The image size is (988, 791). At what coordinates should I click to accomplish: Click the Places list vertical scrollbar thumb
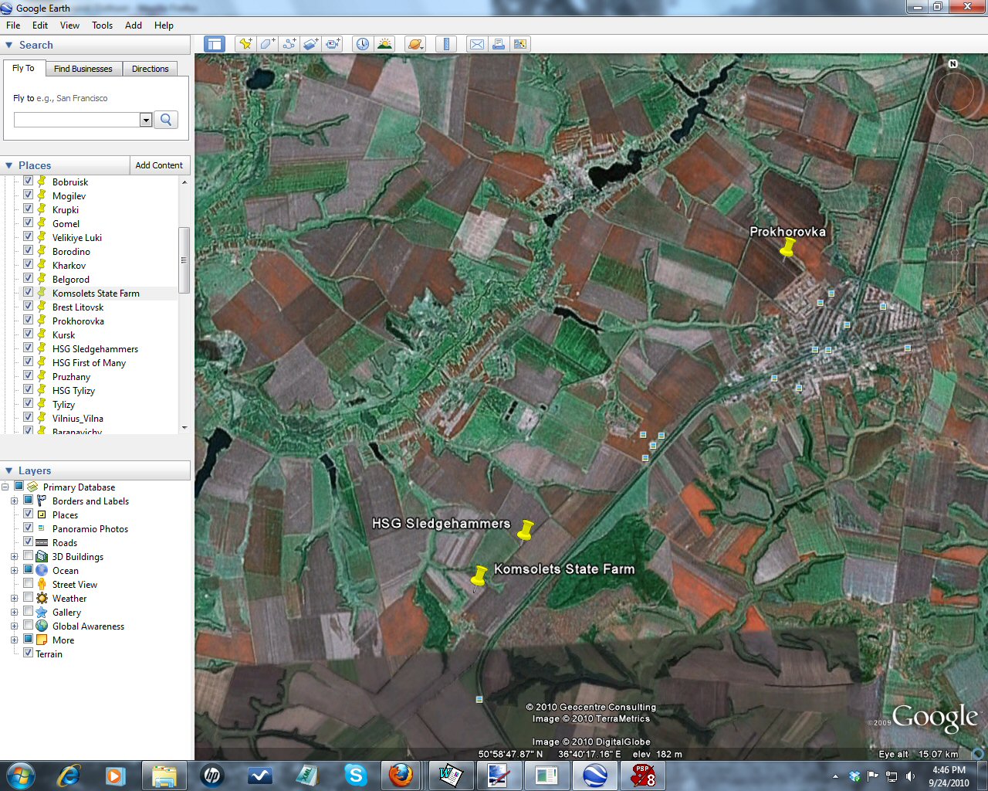(x=184, y=260)
